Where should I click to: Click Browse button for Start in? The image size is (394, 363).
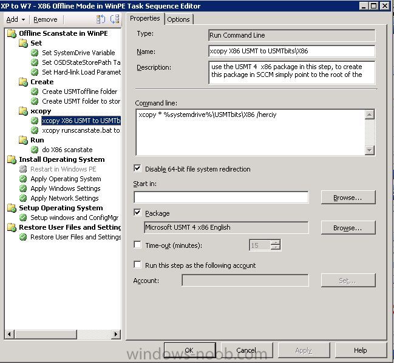tap(348, 198)
